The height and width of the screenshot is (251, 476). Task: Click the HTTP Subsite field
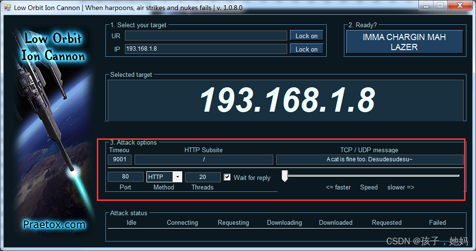tap(204, 159)
